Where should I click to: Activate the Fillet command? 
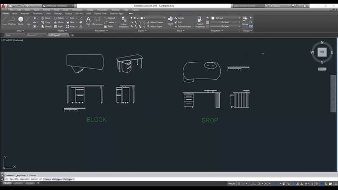coord(70,22)
